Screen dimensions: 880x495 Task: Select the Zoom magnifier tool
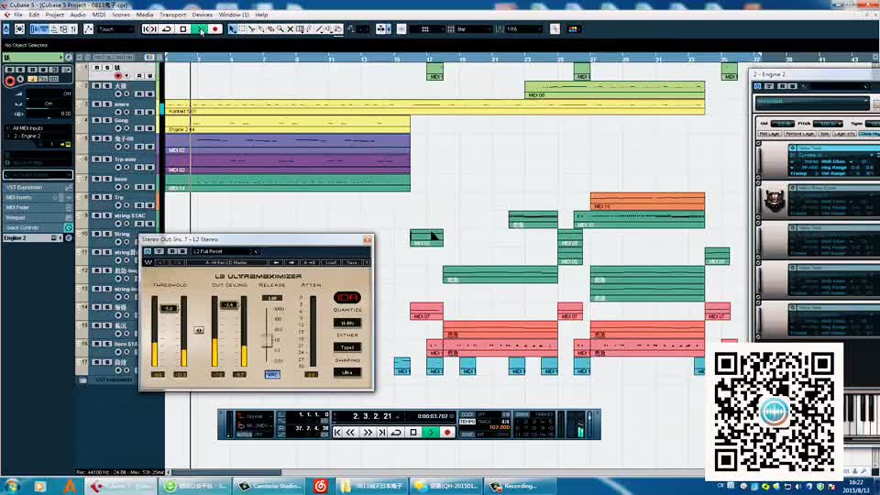(280, 29)
